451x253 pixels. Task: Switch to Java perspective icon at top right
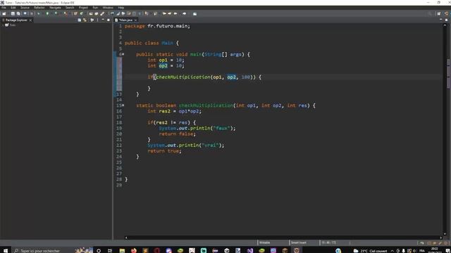point(446,13)
